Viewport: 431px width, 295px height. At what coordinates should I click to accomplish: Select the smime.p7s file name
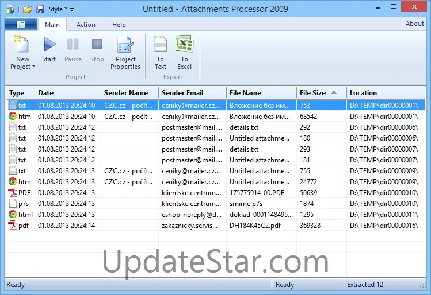(246, 204)
